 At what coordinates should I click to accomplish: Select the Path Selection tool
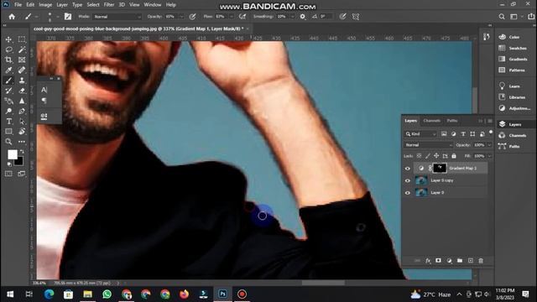coord(22,121)
